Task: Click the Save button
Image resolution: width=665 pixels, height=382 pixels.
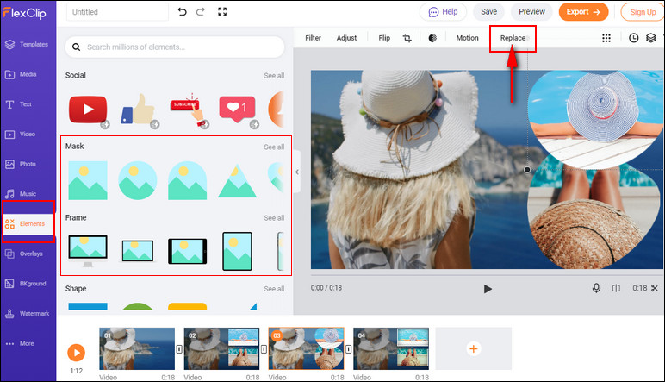Action: (489, 12)
